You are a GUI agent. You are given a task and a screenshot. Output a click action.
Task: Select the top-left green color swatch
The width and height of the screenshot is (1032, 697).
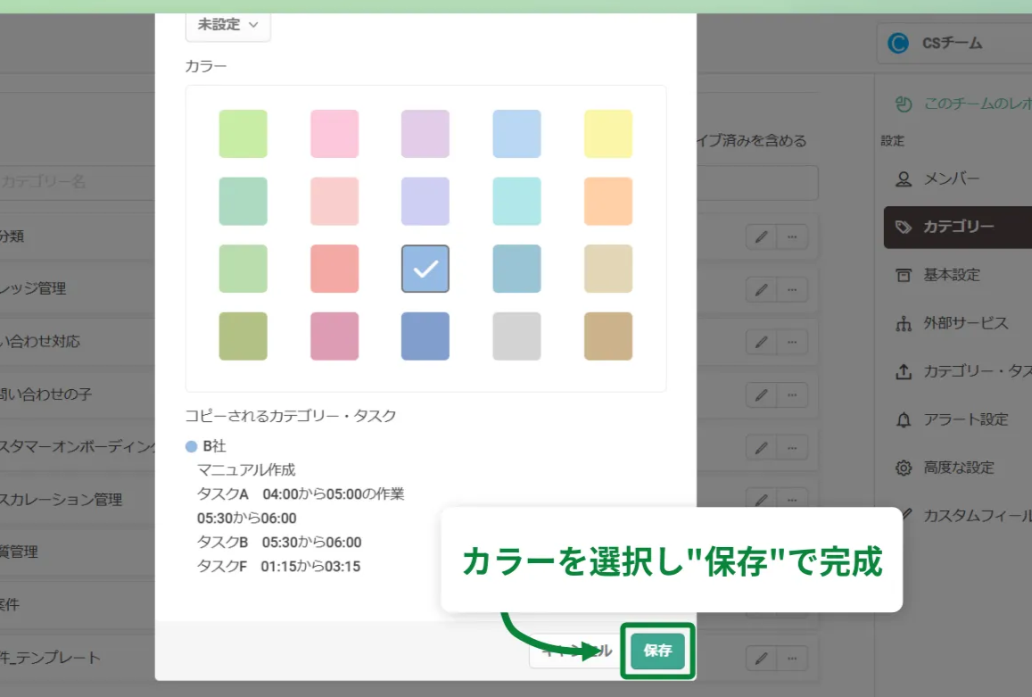click(243, 133)
